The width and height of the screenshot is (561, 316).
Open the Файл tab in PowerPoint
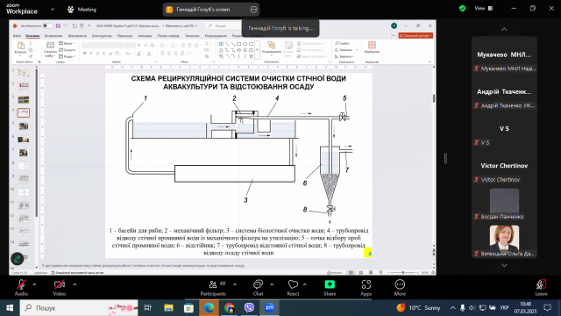pos(17,36)
